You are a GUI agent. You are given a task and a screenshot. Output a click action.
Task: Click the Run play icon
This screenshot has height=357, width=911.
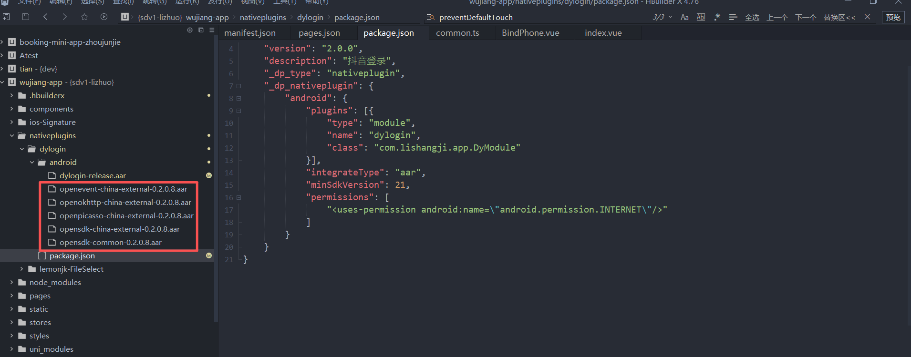coord(104,17)
